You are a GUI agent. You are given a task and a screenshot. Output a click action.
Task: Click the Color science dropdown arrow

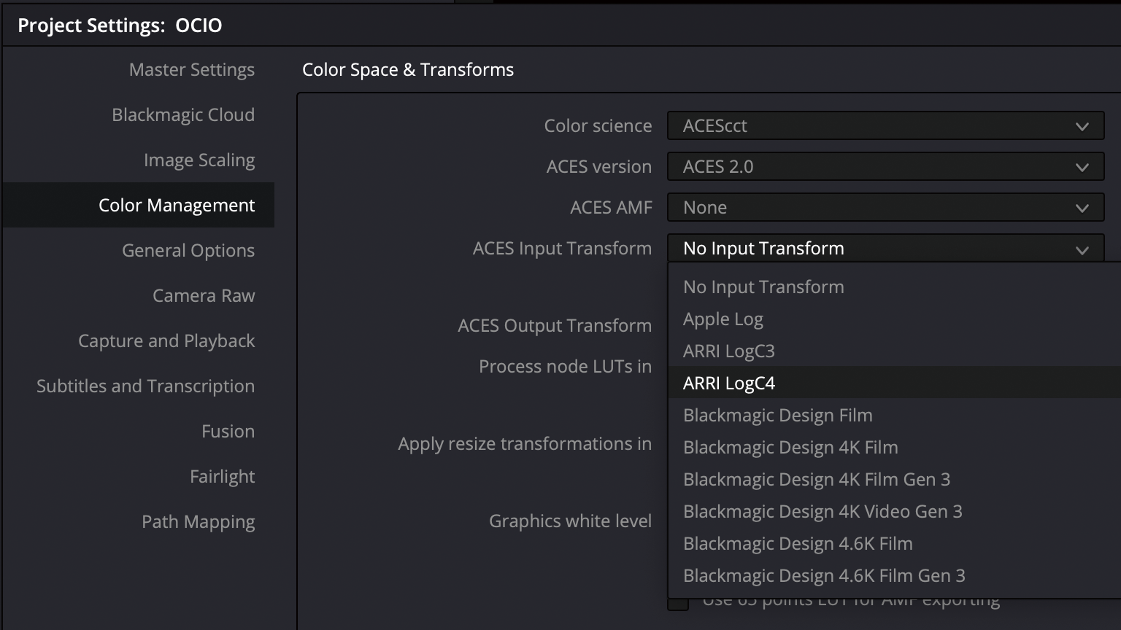[1082, 126]
